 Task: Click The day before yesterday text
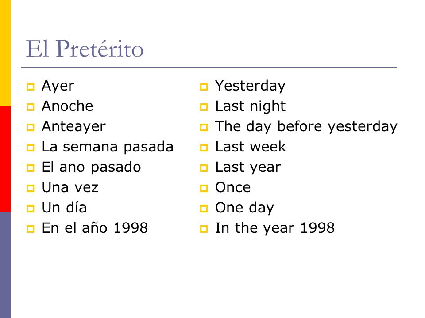pyautogui.click(x=306, y=127)
